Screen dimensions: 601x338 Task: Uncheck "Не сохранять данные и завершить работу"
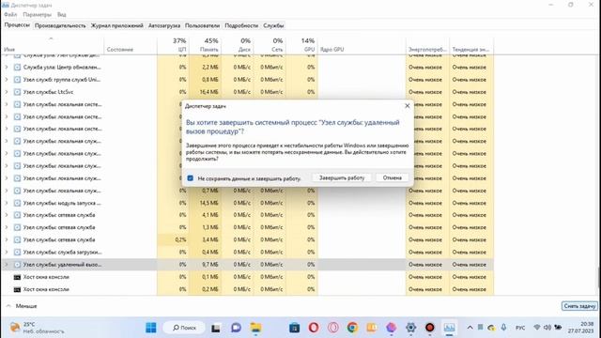(x=190, y=178)
